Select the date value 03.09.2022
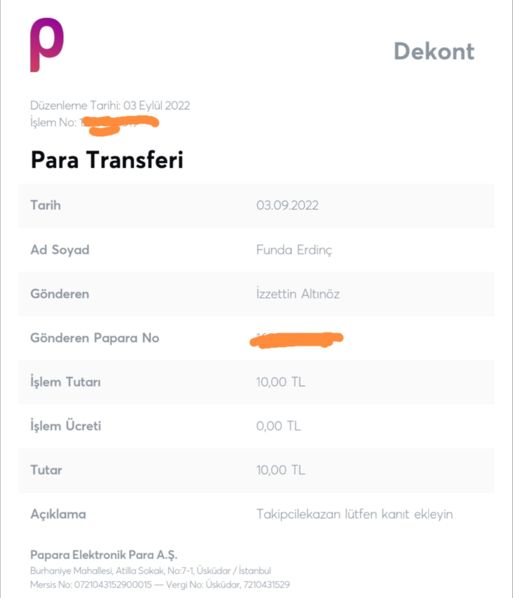 pyautogui.click(x=287, y=206)
